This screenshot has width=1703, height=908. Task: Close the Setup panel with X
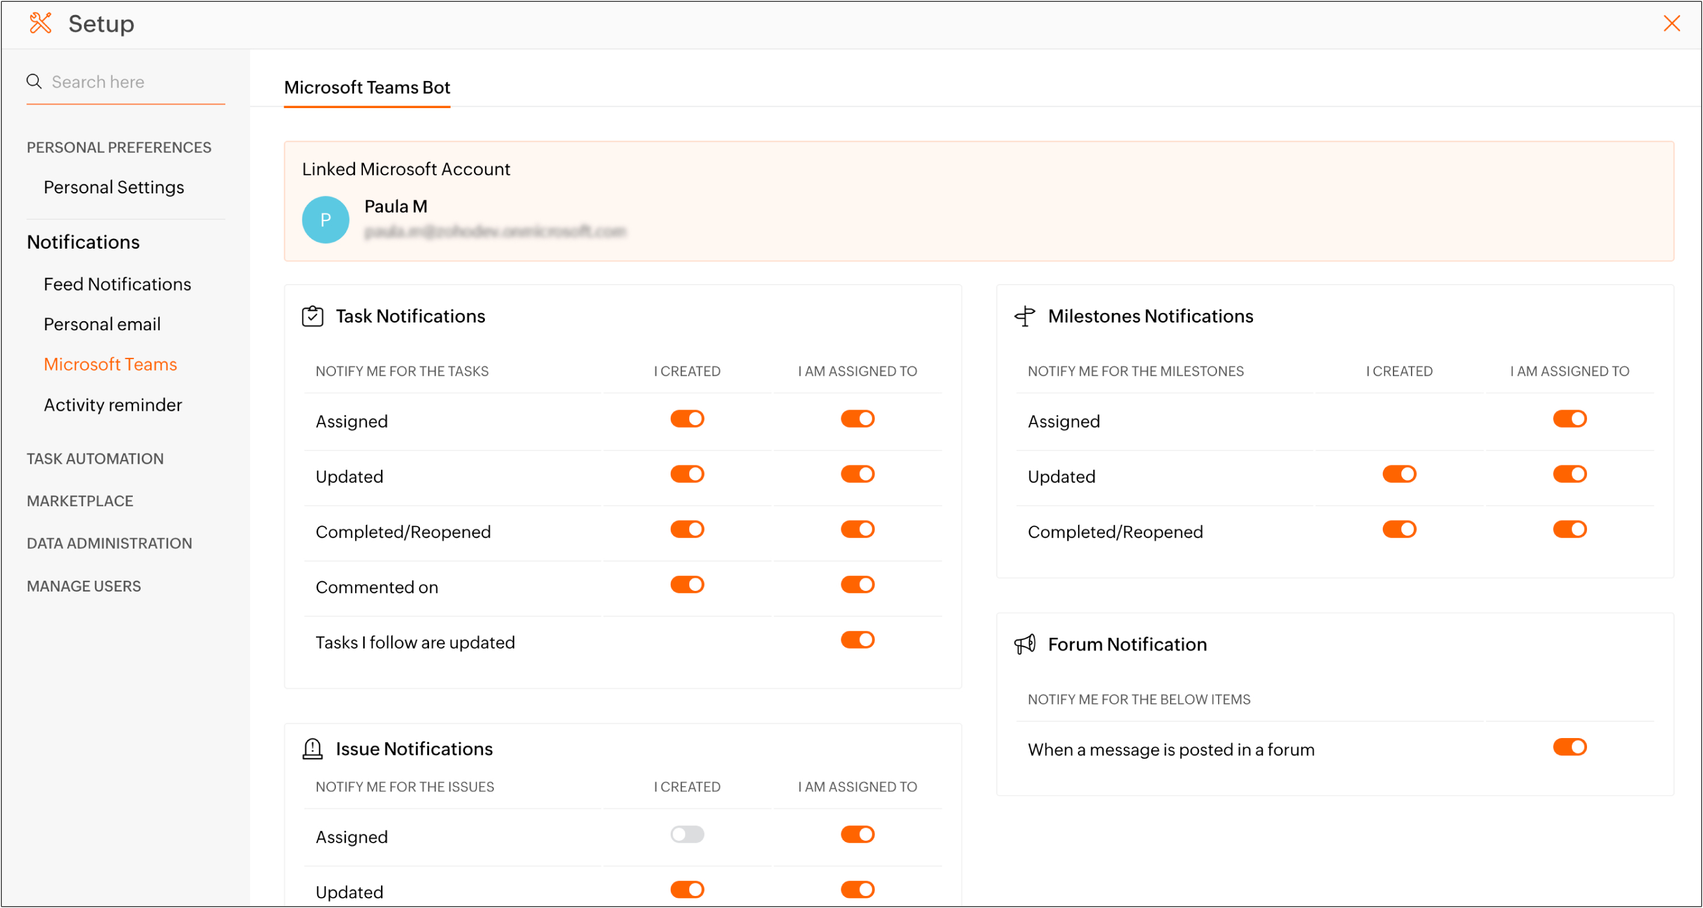1671,24
